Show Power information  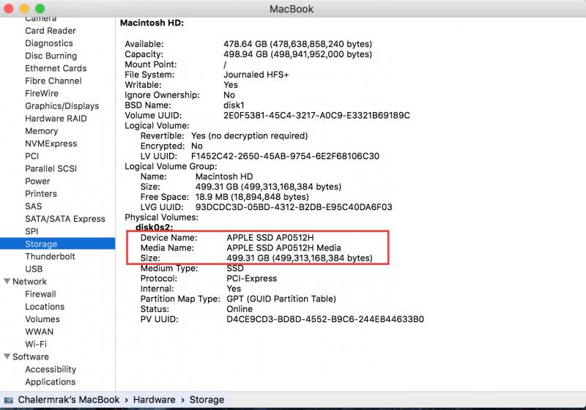pos(37,181)
